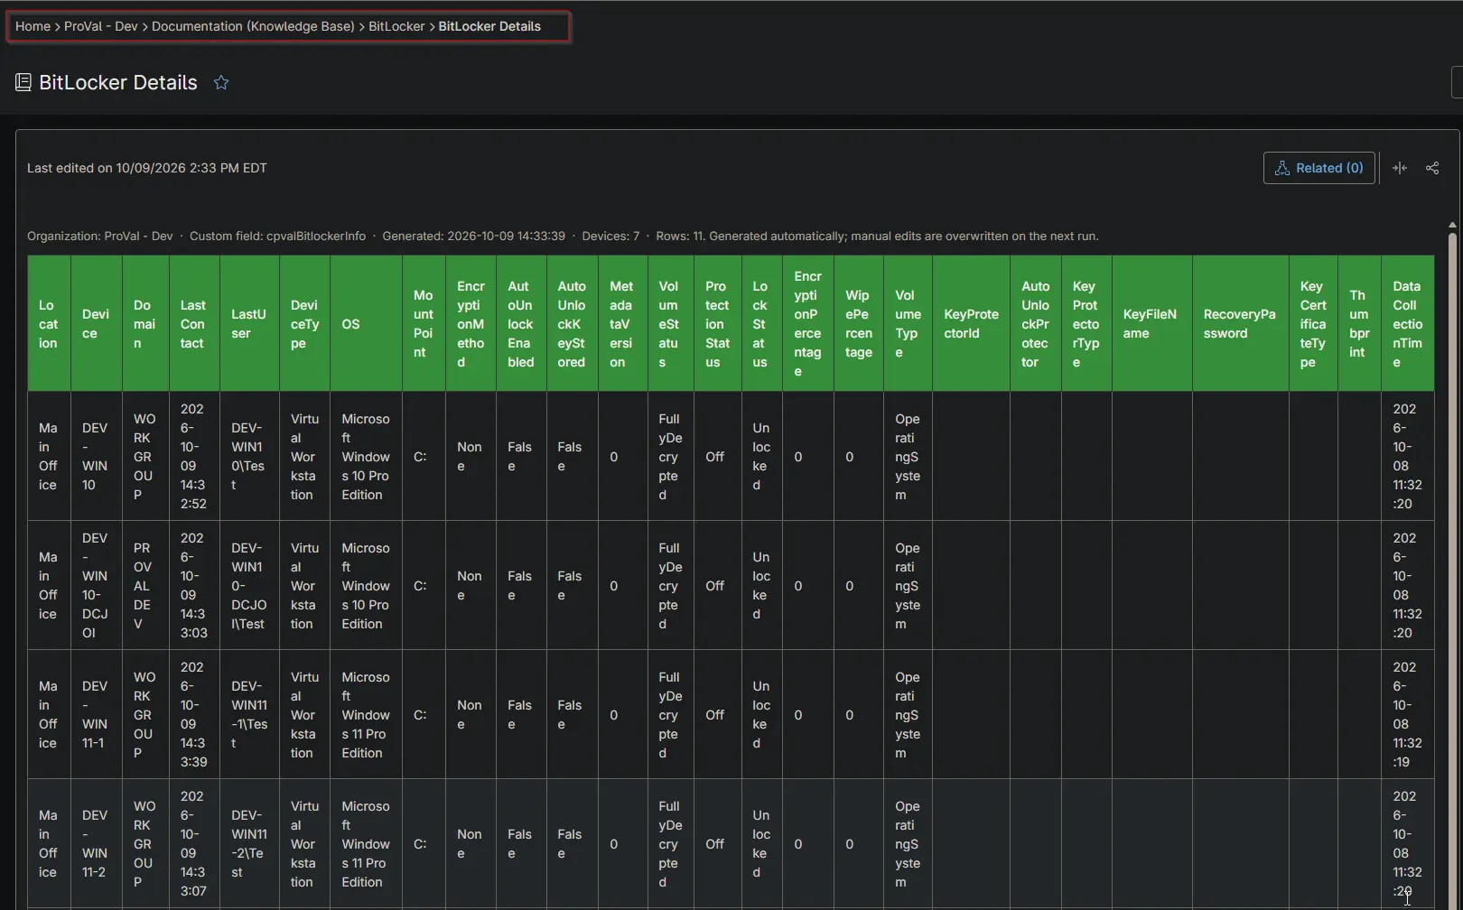
Task: Select the Location column header
Action: [x=49, y=324]
